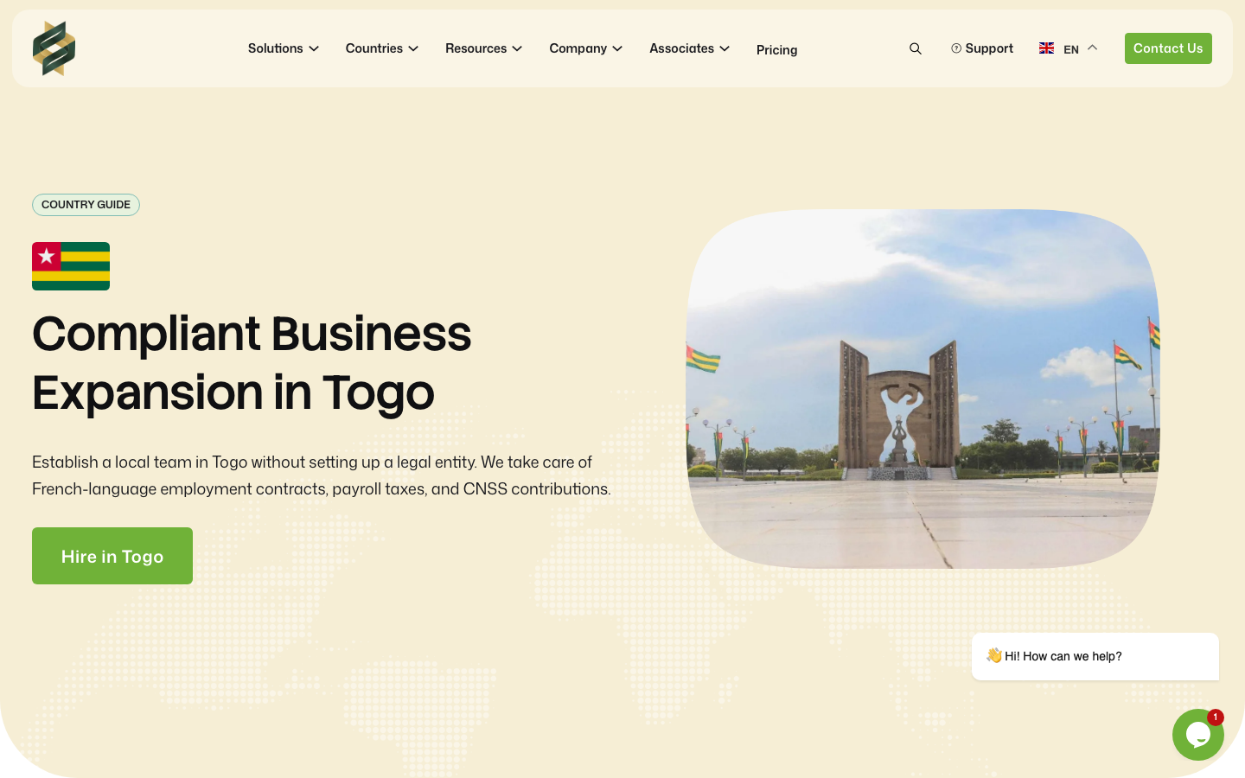Open the Company dropdown menu
Viewport: 1245px width, 778px height.
tap(586, 48)
